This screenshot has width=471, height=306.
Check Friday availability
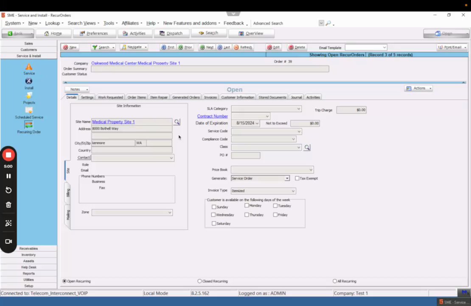275,215
